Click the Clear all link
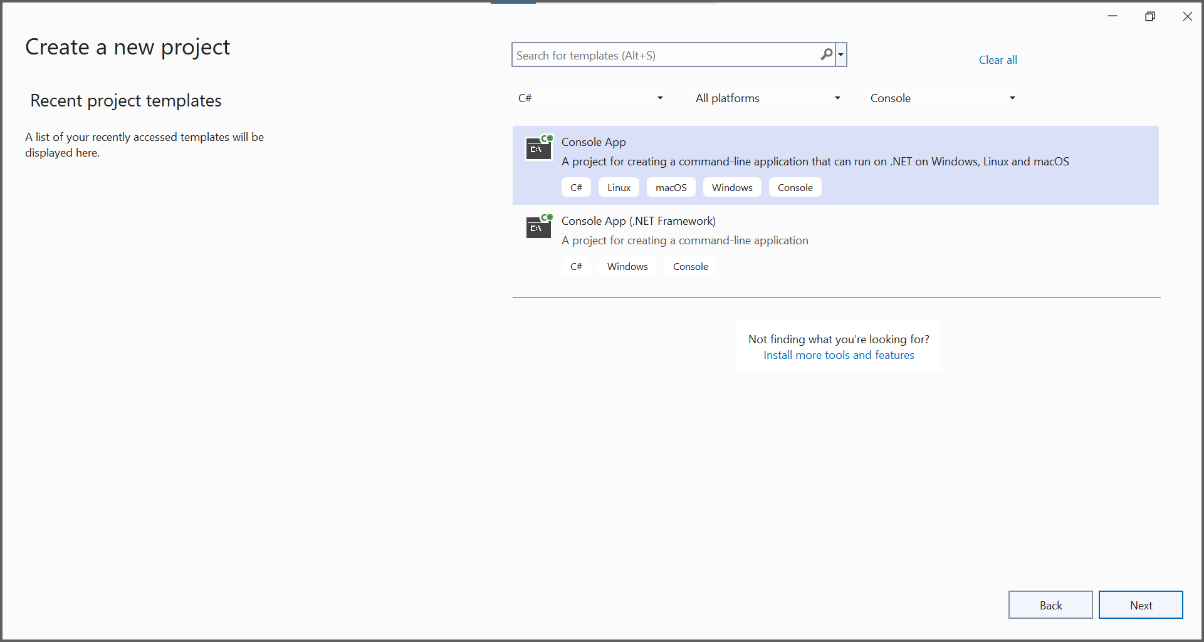1204x642 pixels. click(998, 60)
